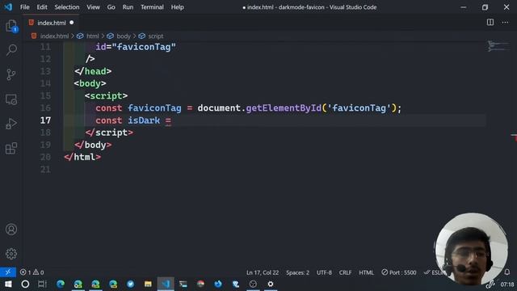Open the Selection menu
The height and width of the screenshot is (291, 517).
point(67,7)
